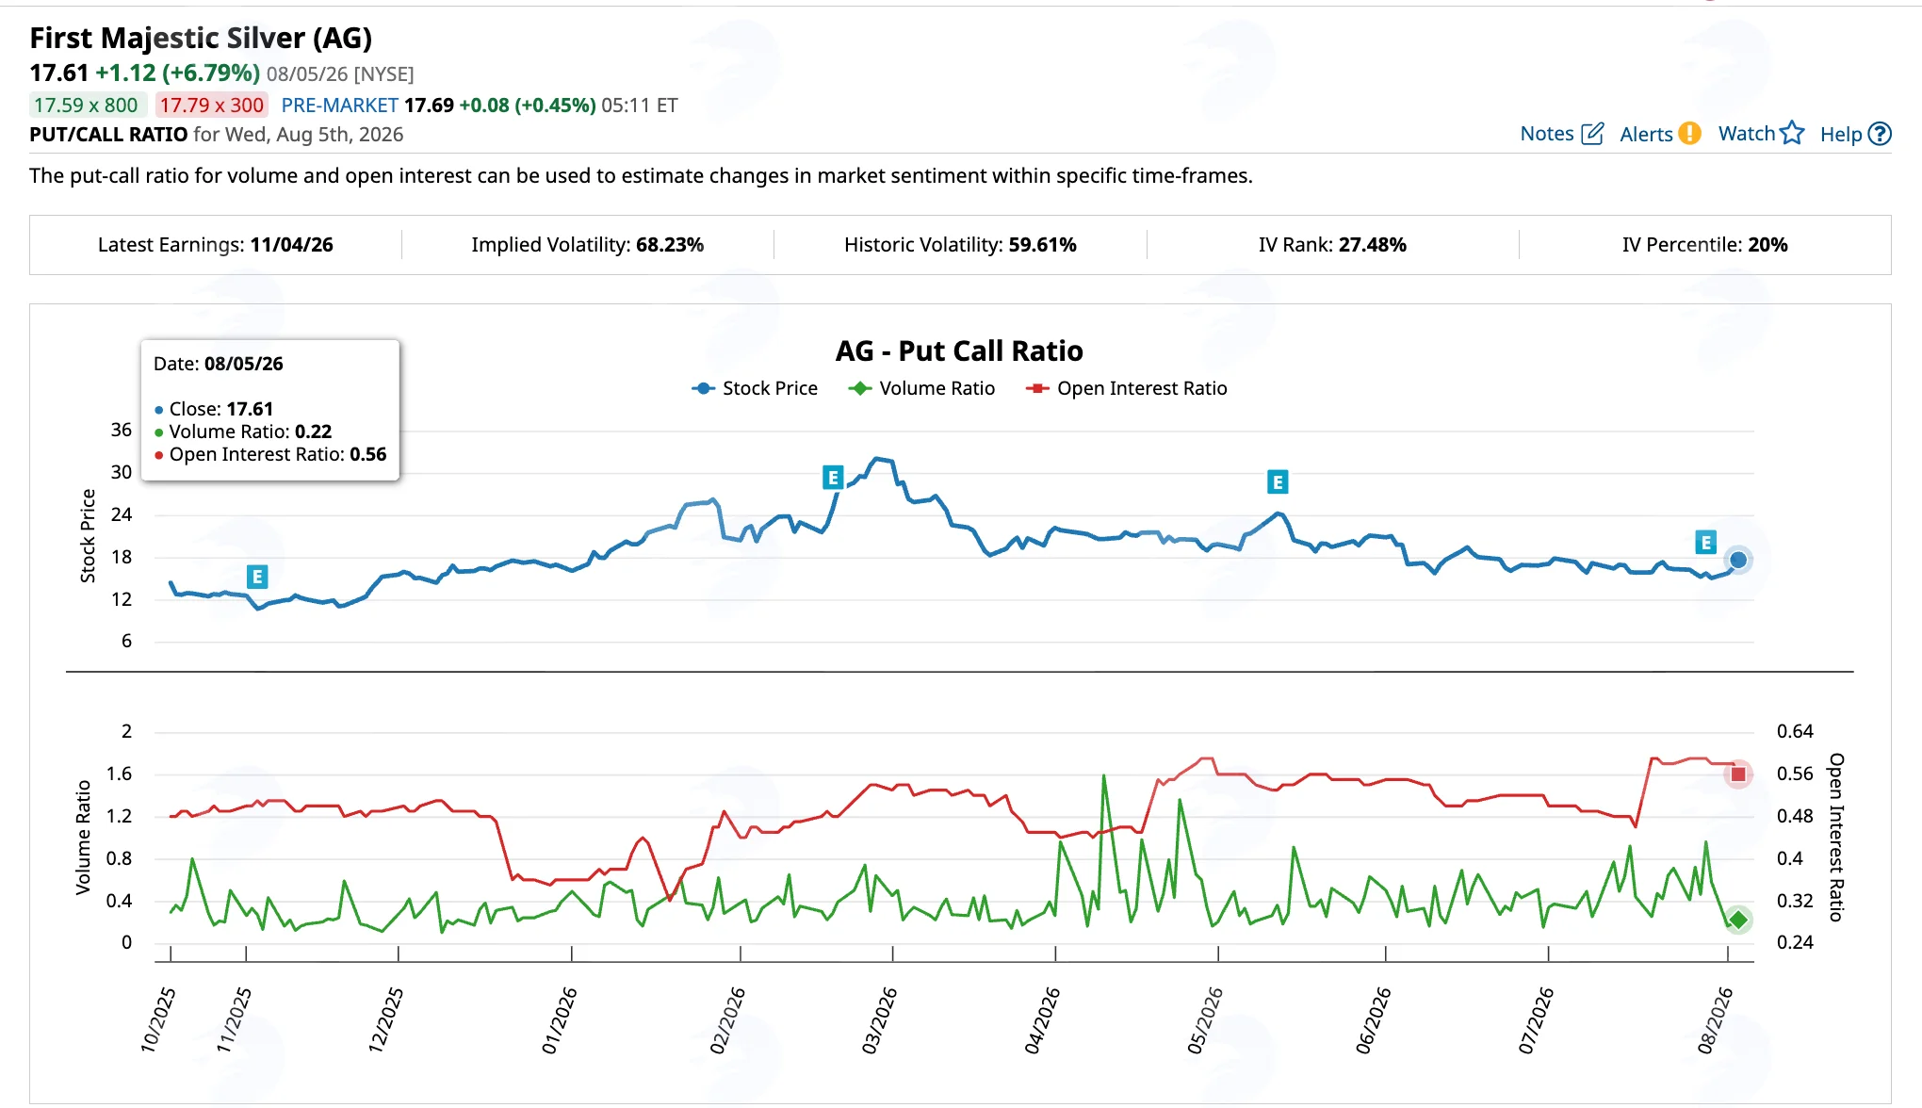The height and width of the screenshot is (1108, 1922).
Task: Click the Watch link
Action: [x=1747, y=134]
